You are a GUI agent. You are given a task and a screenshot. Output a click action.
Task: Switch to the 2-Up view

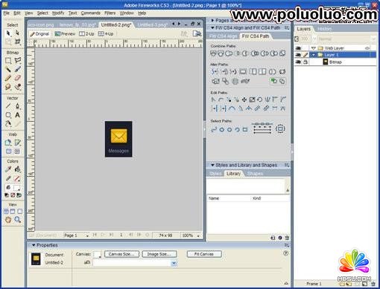coord(86,33)
